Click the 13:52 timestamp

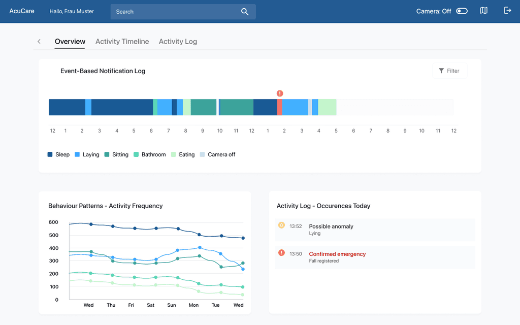point(296,226)
